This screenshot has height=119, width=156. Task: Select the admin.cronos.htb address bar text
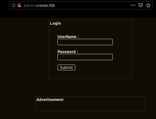tap(39, 5)
